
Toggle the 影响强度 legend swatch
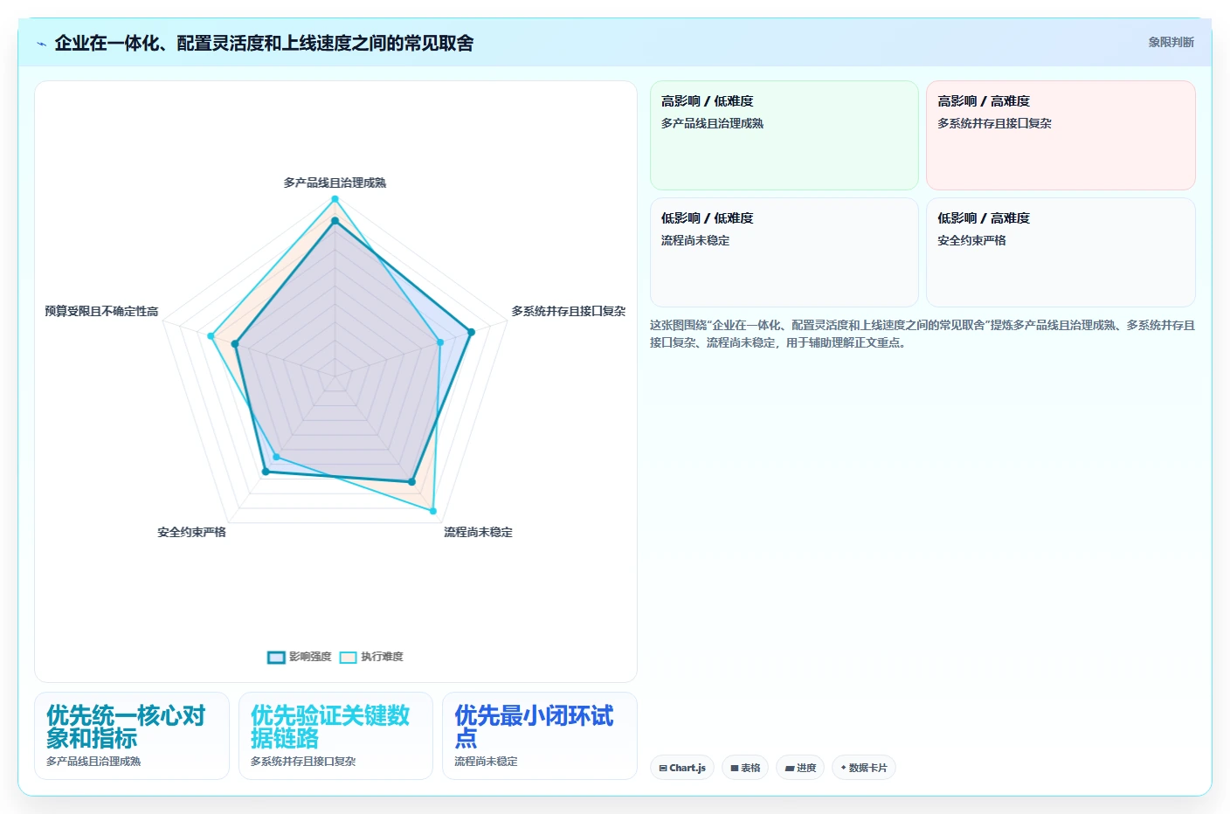276,658
